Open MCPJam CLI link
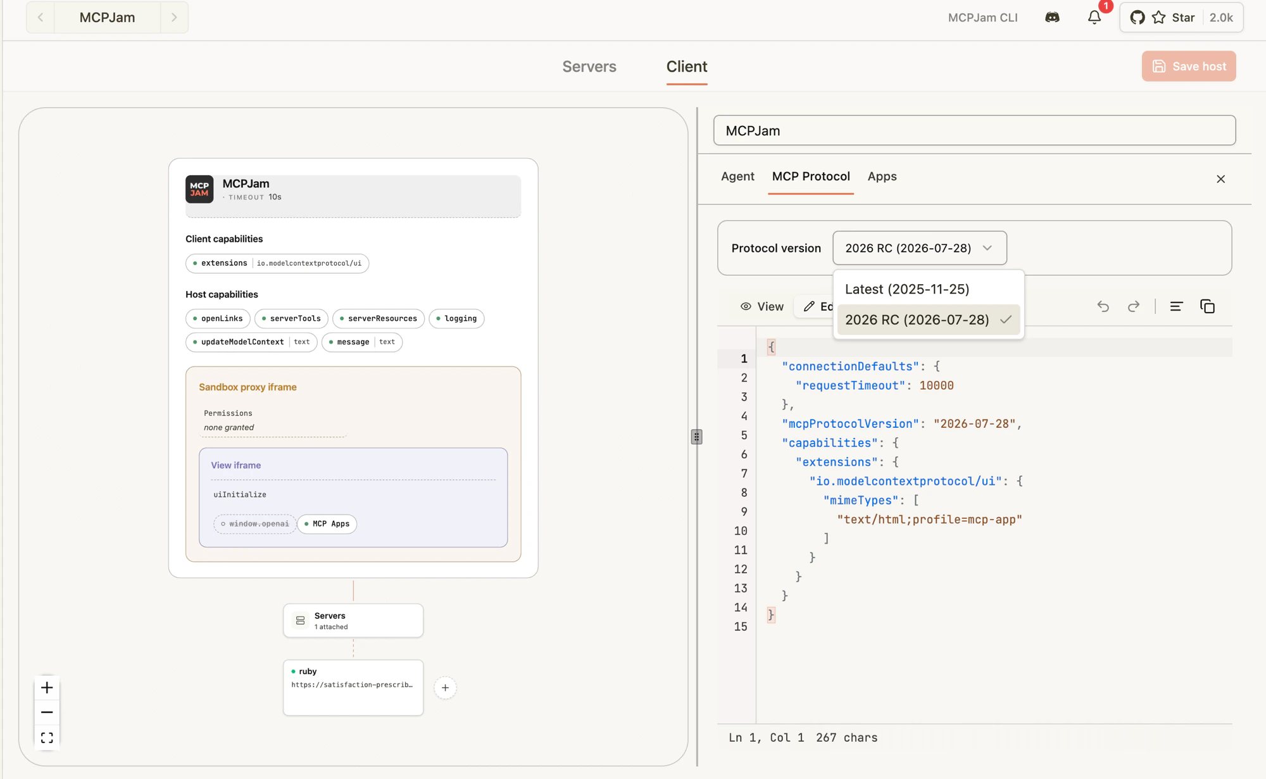The height and width of the screenshot is (779, 1266). click(x=982, y=18)
